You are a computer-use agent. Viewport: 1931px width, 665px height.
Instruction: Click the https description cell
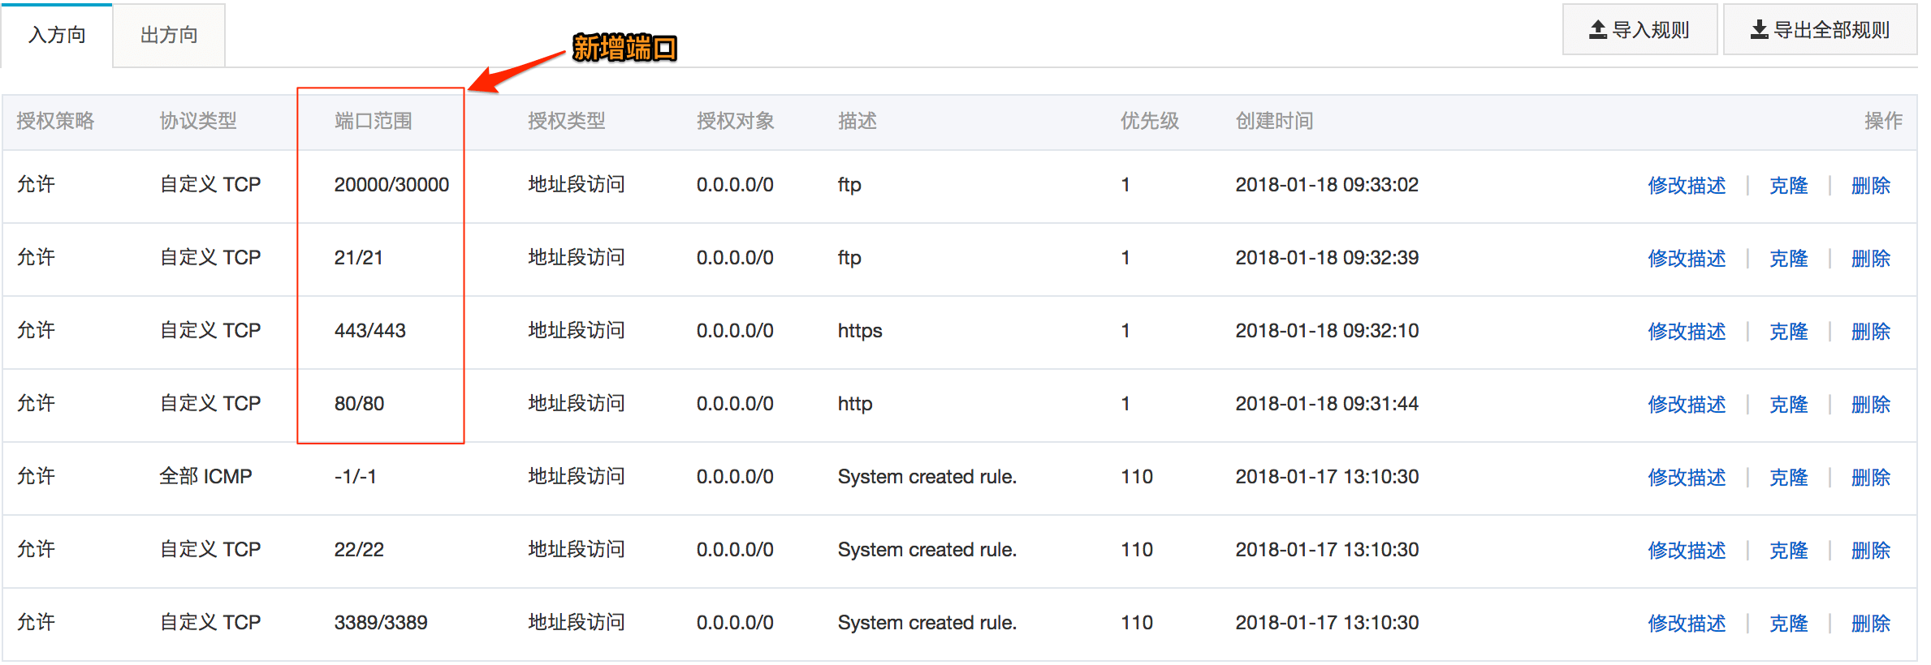tap(860, 331)
